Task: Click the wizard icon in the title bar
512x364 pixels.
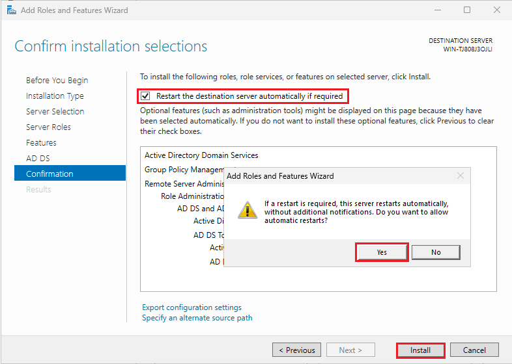Action: click(12, 10)
